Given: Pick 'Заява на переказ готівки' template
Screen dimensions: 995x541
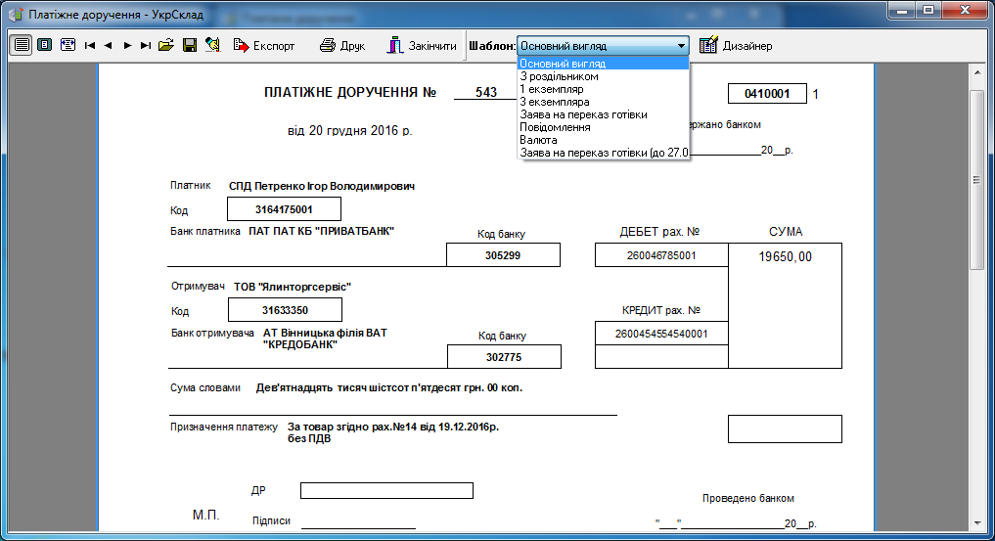Looking at the screenshot, I should [x=583, y=114].
